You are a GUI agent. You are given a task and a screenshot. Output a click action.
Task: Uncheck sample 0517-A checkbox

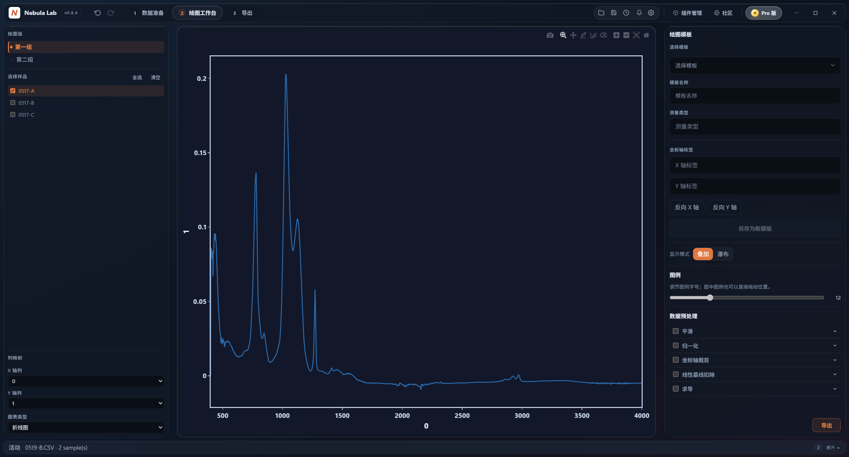pyautogui.click(x=13, y=91)
